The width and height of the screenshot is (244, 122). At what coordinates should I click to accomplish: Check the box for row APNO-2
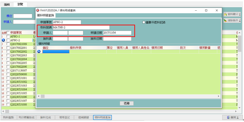pyautogui.click(x=8, y=40)
